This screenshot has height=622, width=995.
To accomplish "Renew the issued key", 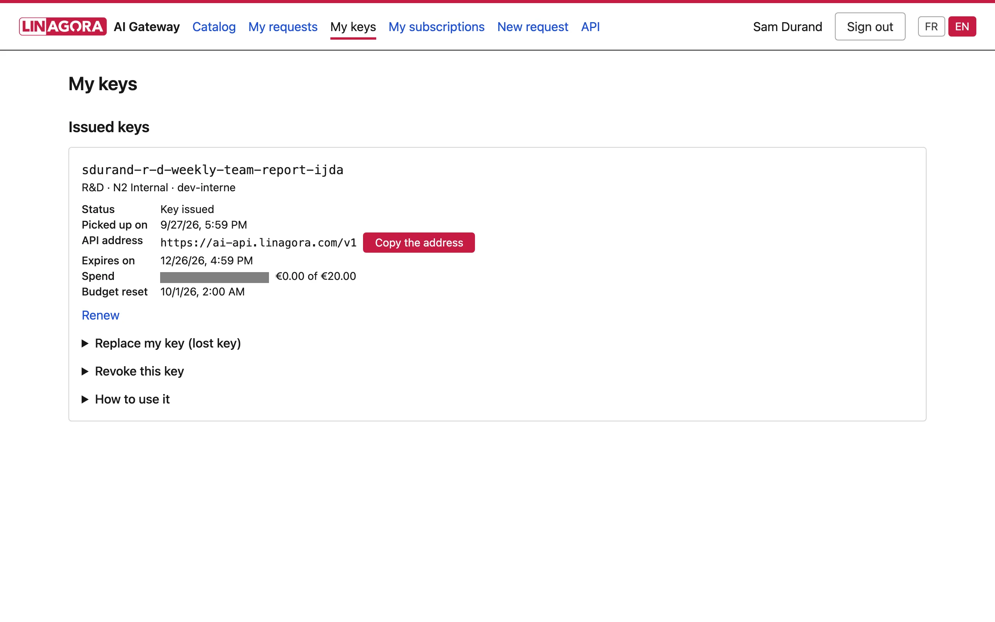I will 100,315.
